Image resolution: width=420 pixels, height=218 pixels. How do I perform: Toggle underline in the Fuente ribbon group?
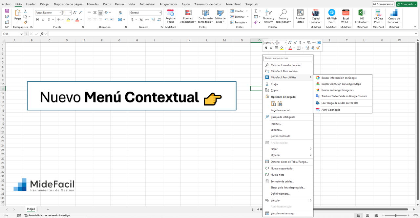coord(48,20)
